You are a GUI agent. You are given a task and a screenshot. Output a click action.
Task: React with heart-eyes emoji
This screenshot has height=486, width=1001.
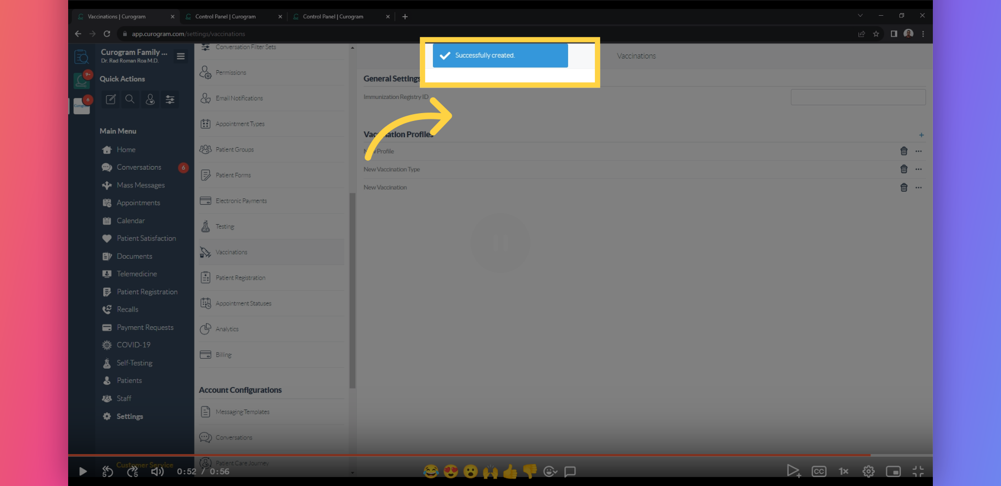[x=451, y=471]
